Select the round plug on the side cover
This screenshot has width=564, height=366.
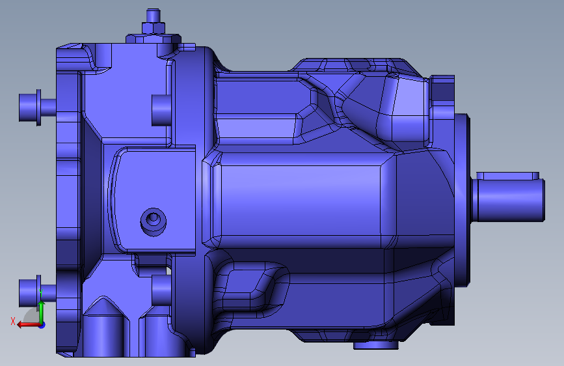point(154,221)
